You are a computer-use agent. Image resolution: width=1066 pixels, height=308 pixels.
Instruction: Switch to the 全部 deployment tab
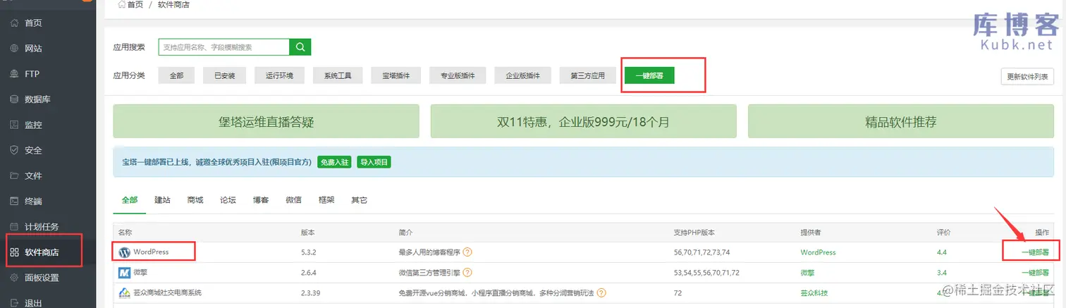pos(130,200)
